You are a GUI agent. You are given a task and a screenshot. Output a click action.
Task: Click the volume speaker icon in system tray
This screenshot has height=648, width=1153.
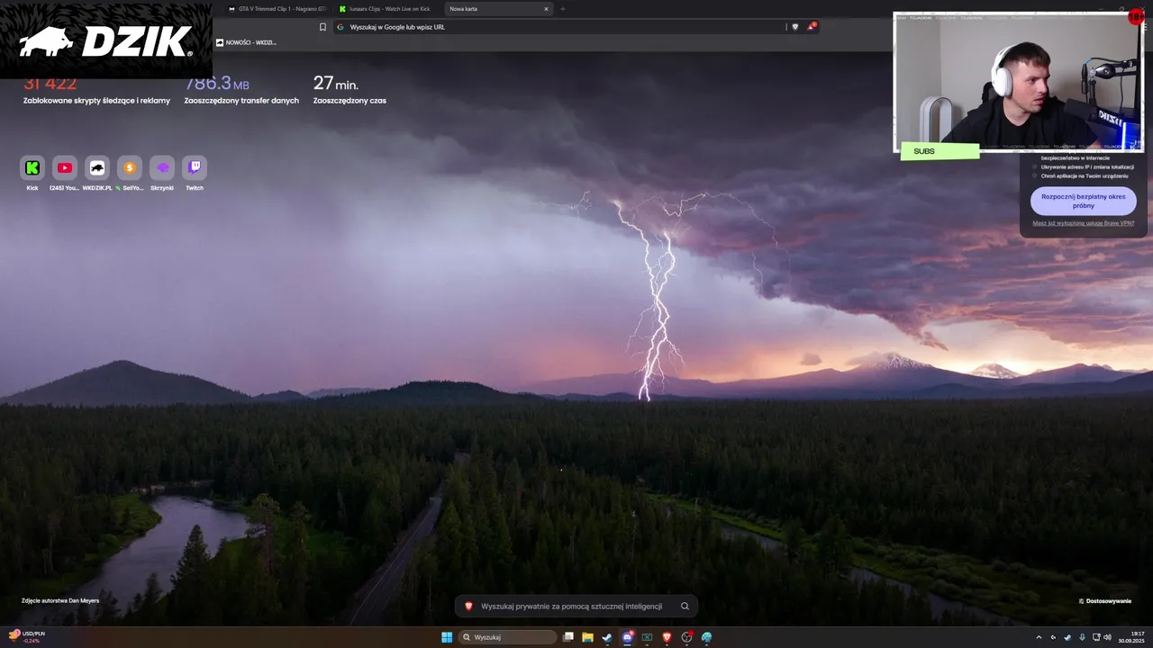pyautogui.click(x=1107, y=637)
